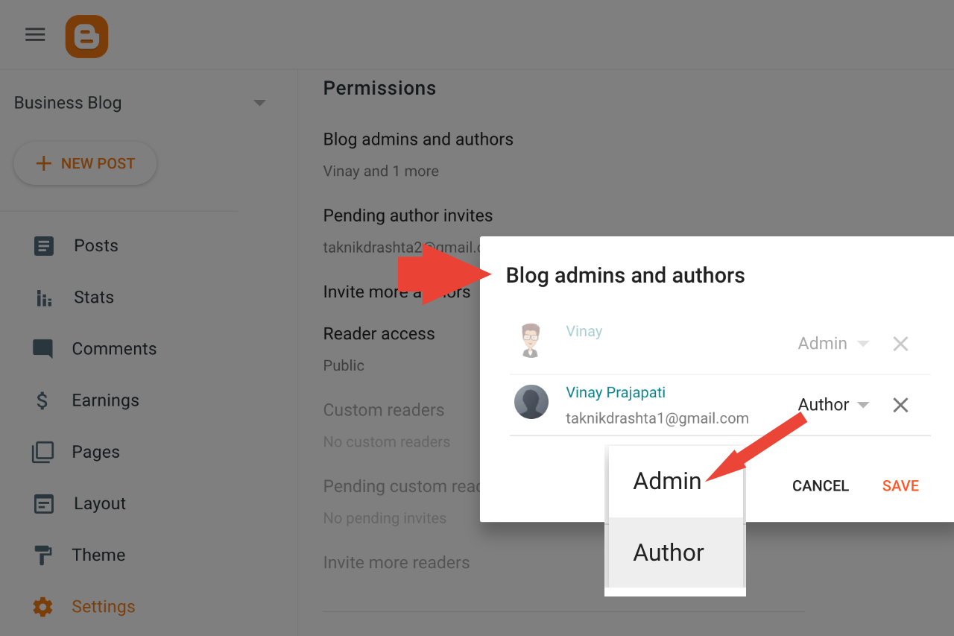Click CANCEL in the dialog
The width and height of the screenshot is (954, 636).
pos(820,486)
